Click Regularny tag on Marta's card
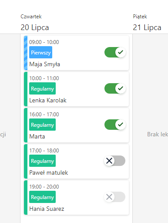The height and width of the screenshot is (223, 168). tap(42, 125)
